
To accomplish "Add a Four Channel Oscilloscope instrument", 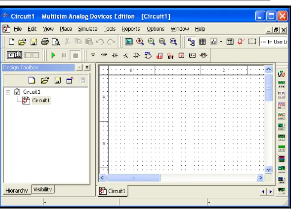I will coord(282,116).
